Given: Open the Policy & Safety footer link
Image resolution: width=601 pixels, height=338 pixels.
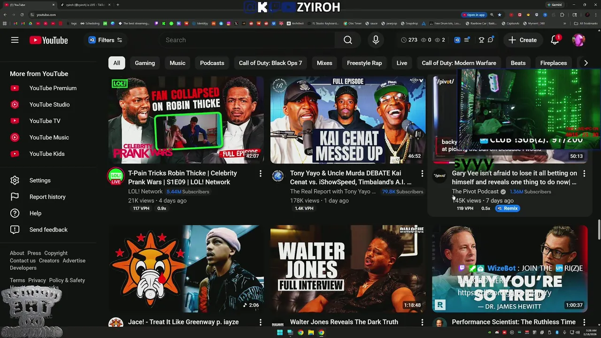Looking at the screenshot, I should click(67, 280).
